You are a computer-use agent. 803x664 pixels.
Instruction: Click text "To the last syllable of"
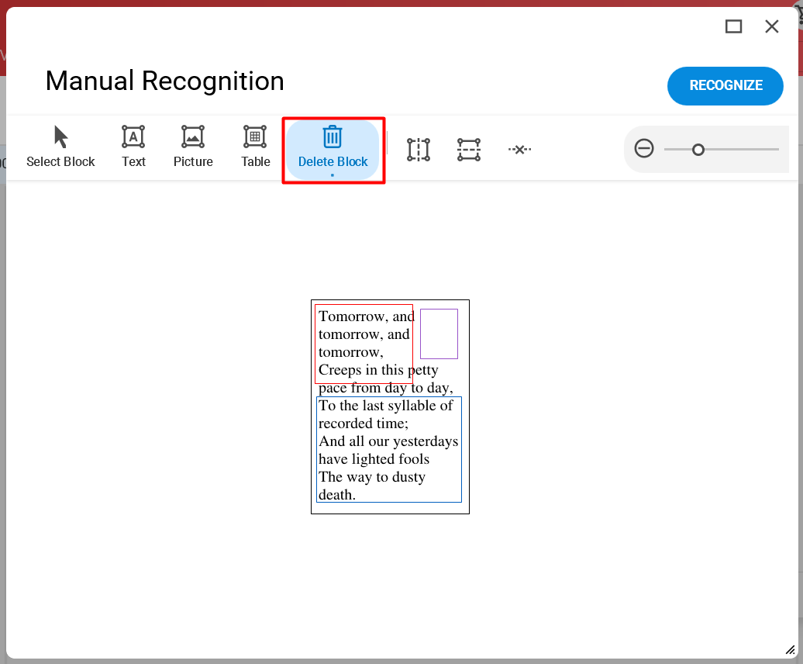(386, 405)
